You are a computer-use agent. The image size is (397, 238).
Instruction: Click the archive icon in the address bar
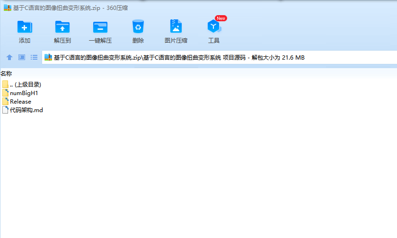[x=48, y=57]
